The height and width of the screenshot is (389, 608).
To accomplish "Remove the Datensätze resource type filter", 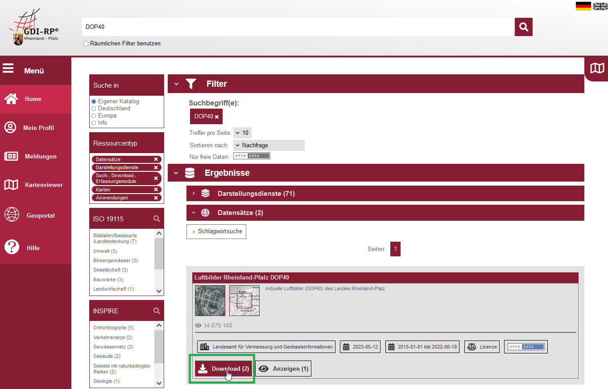I will pos(156,159).
